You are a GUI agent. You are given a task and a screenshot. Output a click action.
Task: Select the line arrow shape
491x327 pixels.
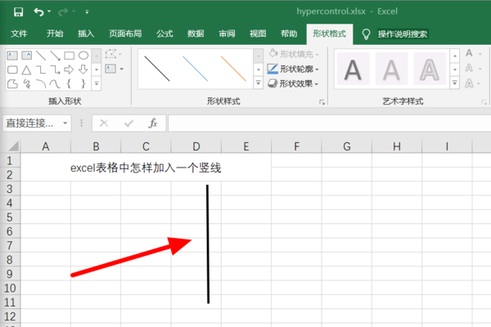click(x=55, y=56)
